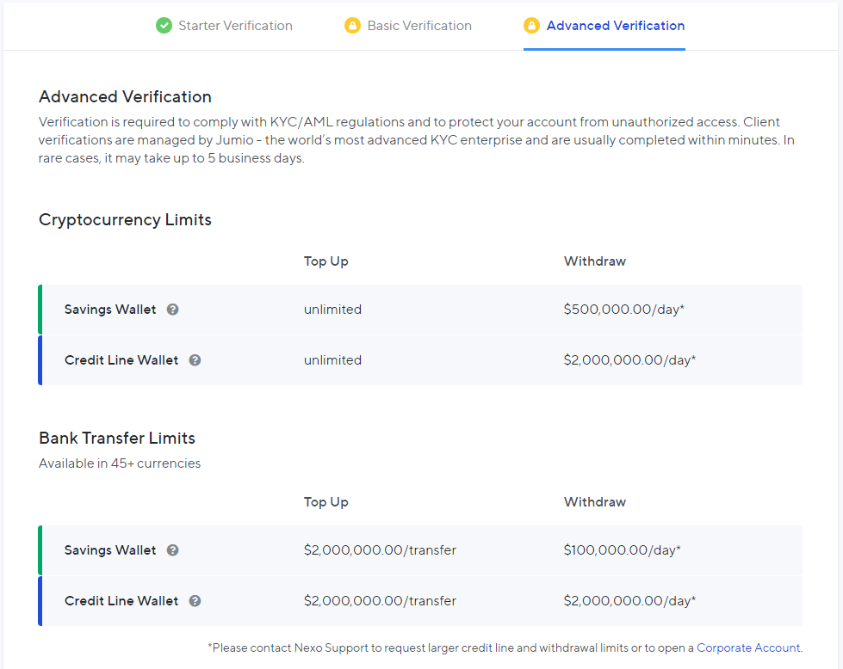
Task: Click lock icon beside Advanced Verification
Action: [x=531, y=25]
